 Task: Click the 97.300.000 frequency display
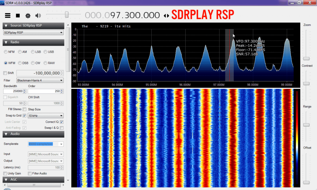[x=122, y=15]
